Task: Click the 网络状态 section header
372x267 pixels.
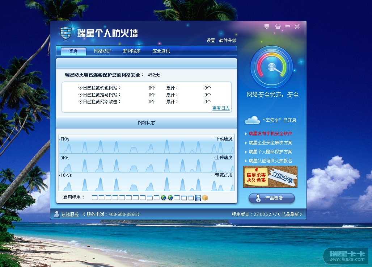Action: tap(147, 122)
